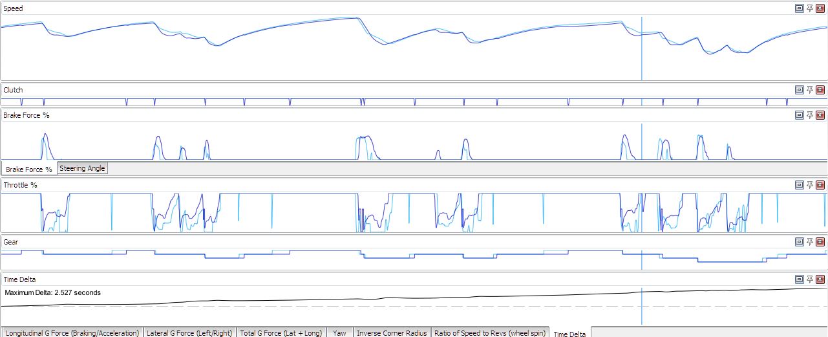Open the Total G Force tab
The image size is (828, 337).
point(281,332)
